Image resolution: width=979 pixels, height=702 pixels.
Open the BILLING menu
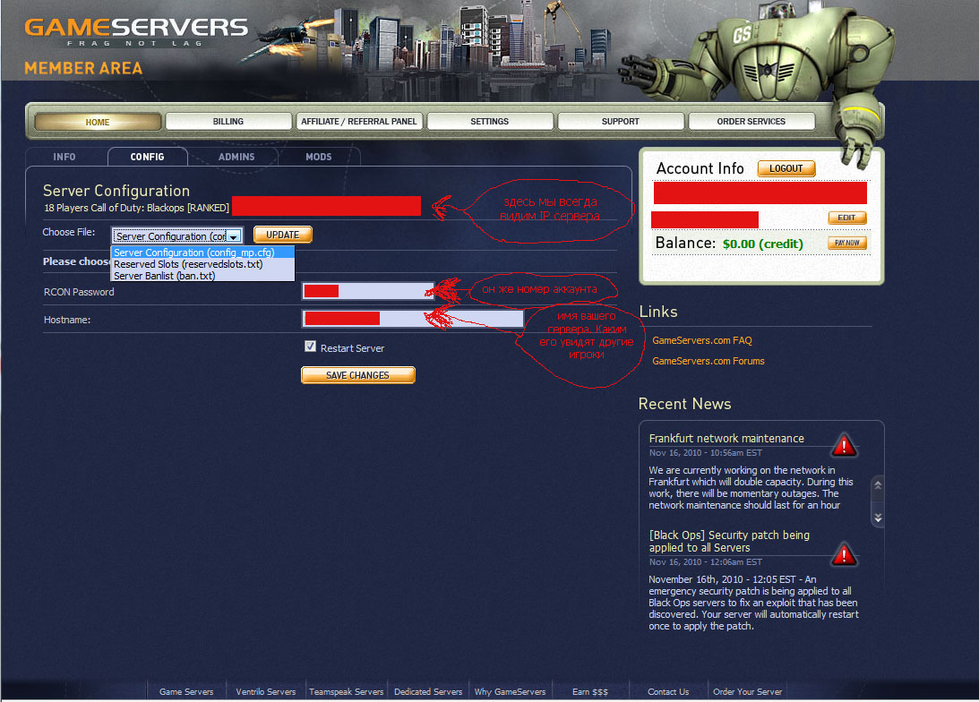(228, 121)
